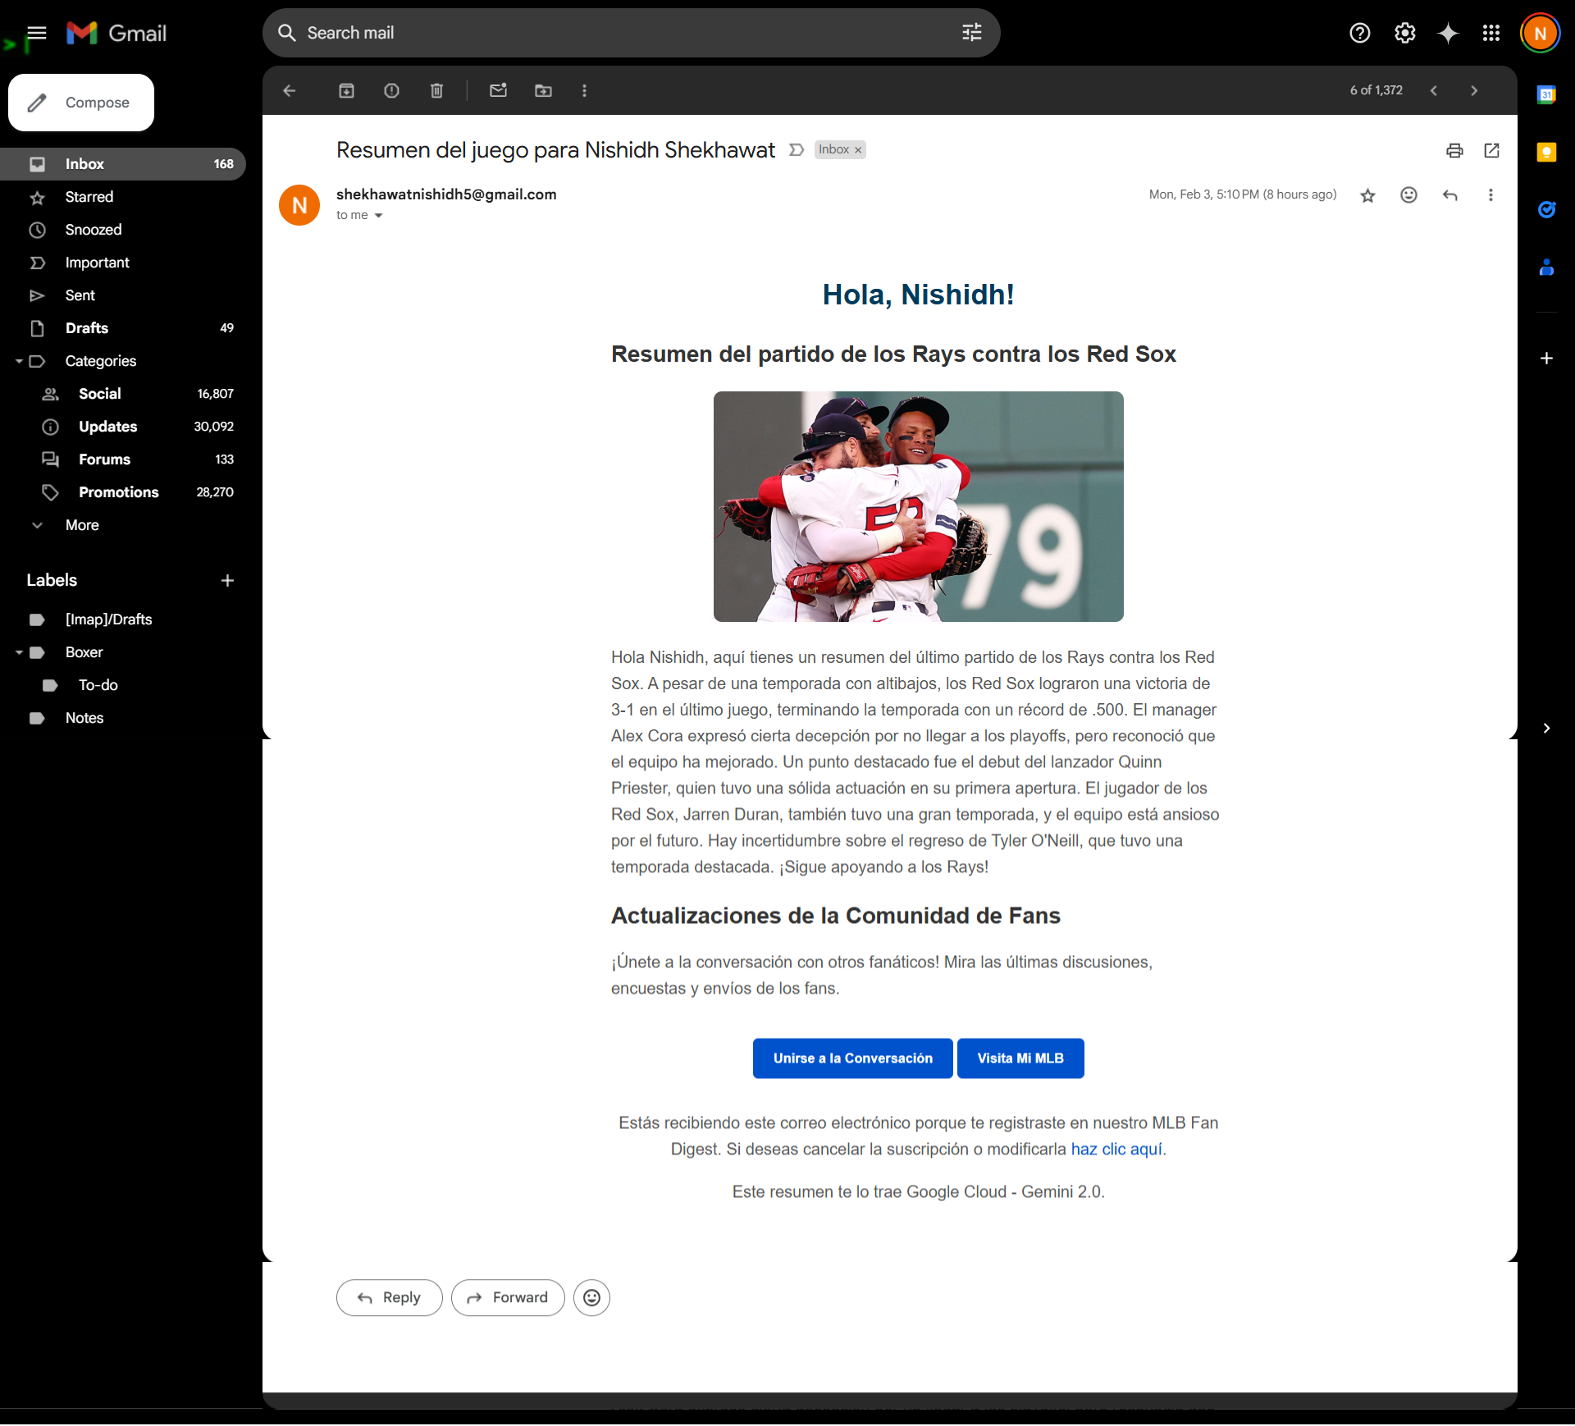Star this email message
1575x1426 pixels.
1367,195
